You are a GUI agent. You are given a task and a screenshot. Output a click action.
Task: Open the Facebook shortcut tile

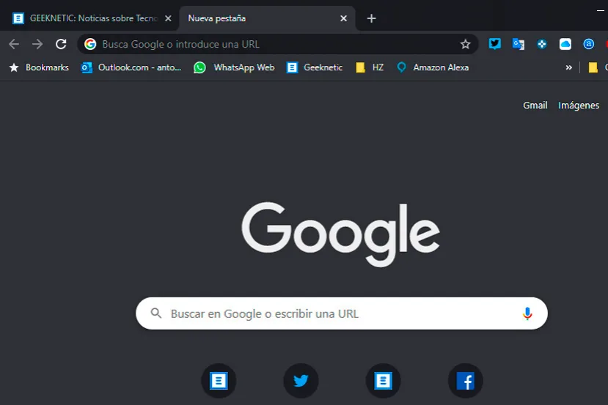coord(465,381)
